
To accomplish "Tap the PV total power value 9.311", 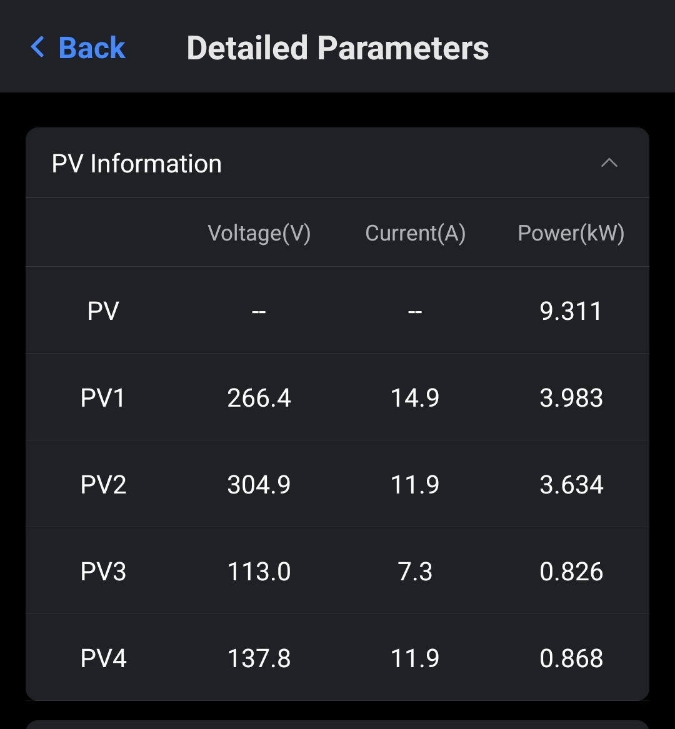I will (x=571, y=310).
